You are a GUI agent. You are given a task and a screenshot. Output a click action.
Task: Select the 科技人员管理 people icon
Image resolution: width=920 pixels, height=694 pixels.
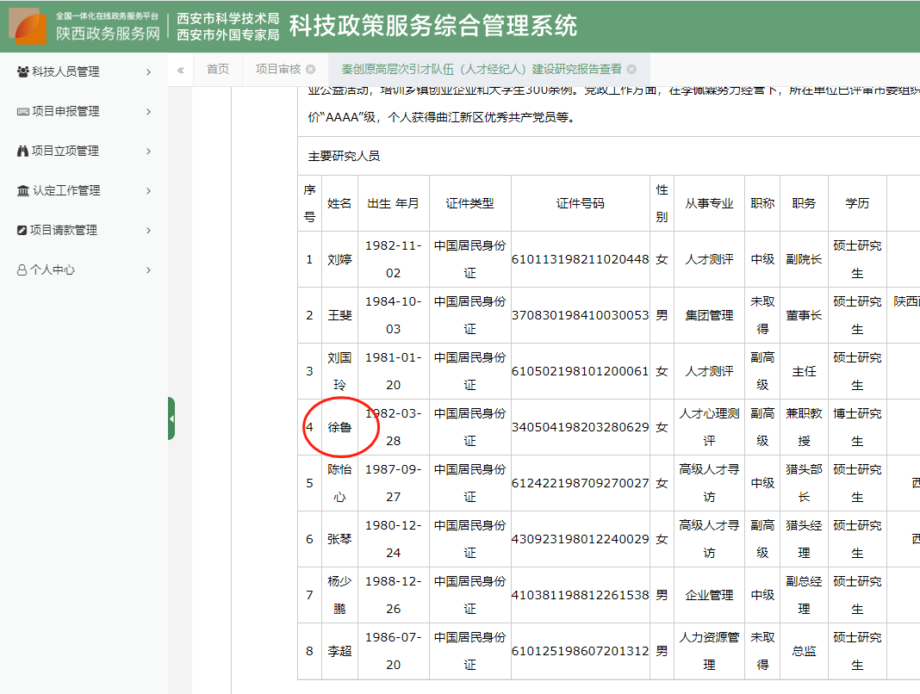pyautogui.click(x=22, y=72)
